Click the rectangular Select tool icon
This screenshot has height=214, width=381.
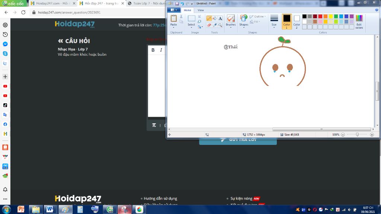click(191, 19)
